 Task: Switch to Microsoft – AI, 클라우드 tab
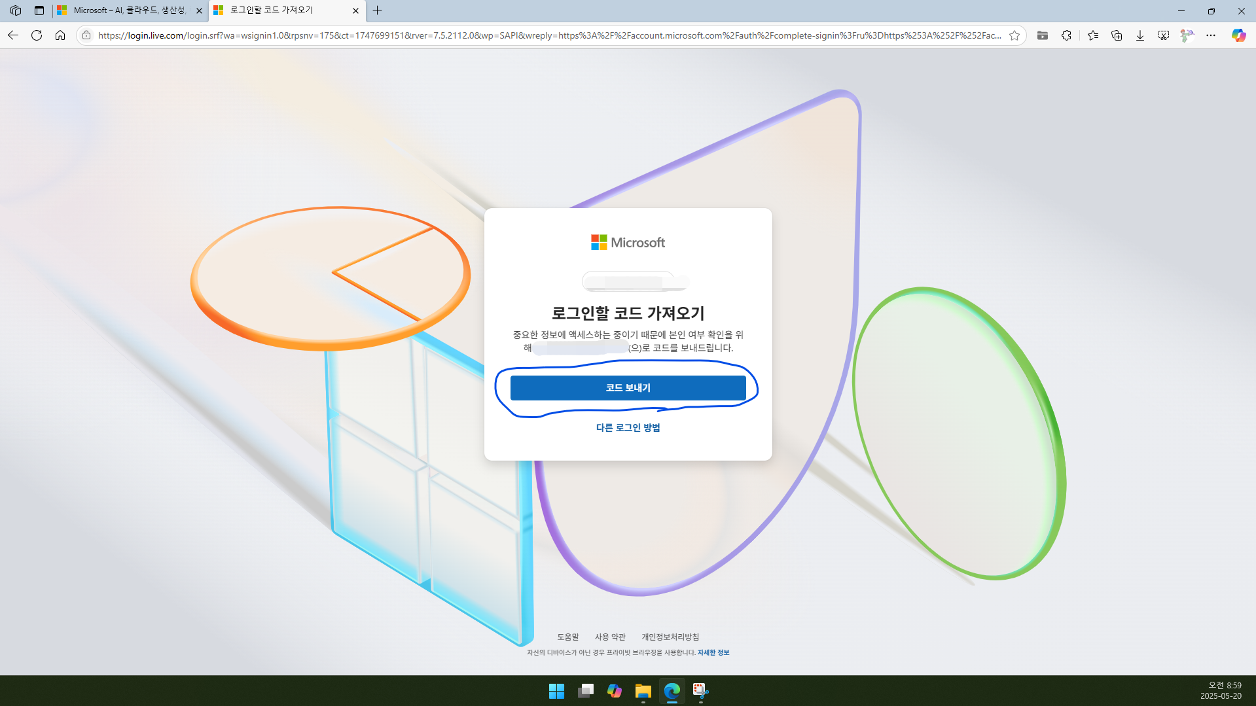[x=130, y=10]
